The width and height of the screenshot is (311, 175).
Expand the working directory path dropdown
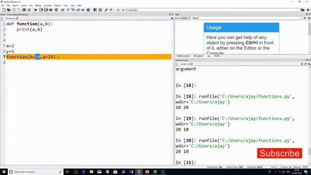[299, 10]
